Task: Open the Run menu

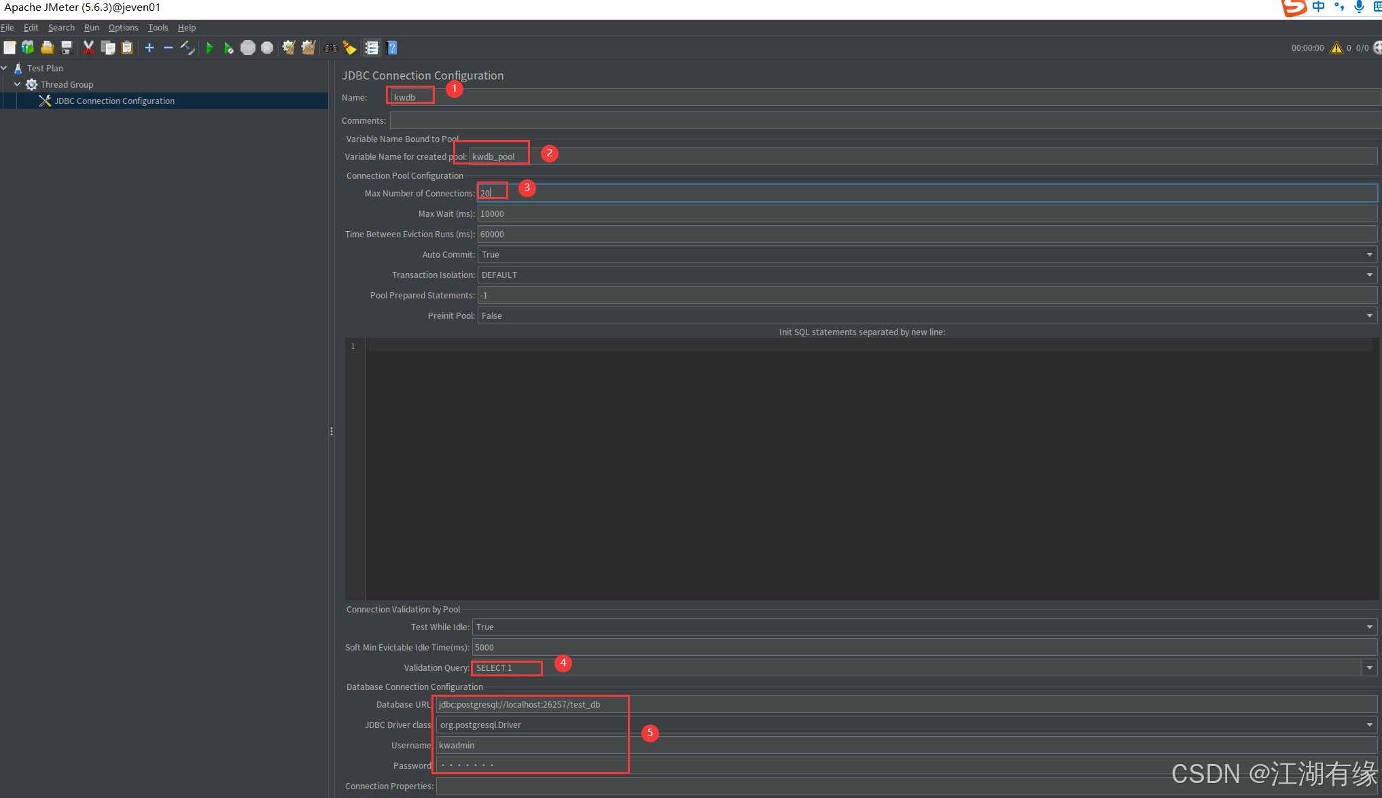Action: coord(91,28)
